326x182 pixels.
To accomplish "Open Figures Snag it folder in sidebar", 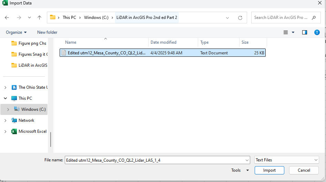I will [29, 54].
